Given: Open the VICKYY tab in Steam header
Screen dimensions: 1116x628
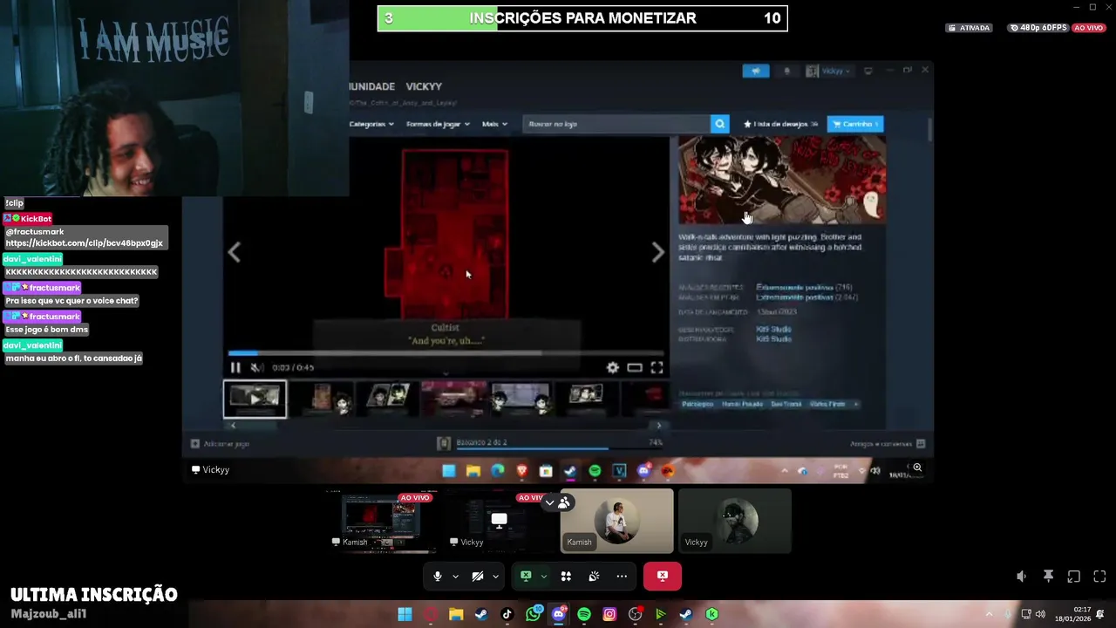Looking at the screenshot, I should (x=424, y=86).
